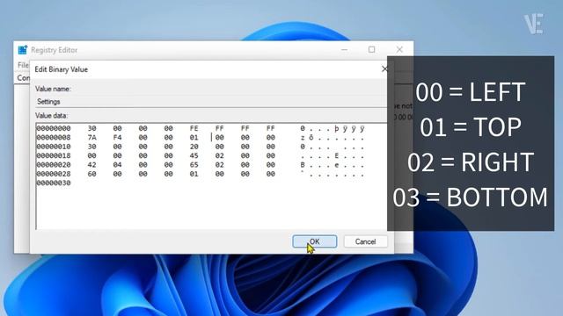Open the File menu in Registry Editor
Image resolution: width=563 pixels, height=316 pixels.
click(23, 65)
